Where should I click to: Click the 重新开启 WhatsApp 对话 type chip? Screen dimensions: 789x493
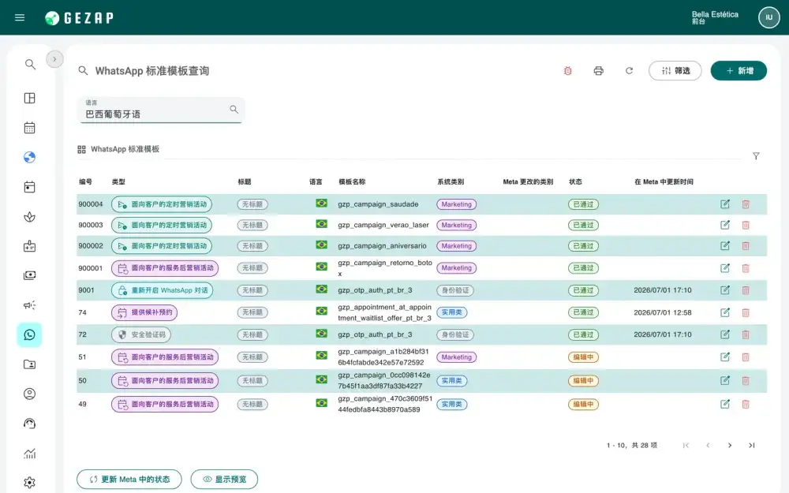[162, 290]
